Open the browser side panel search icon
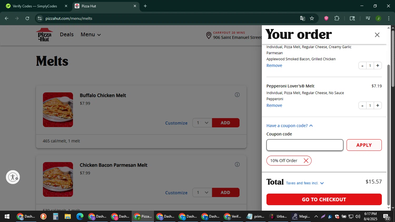The width and height of the screenshot is (395, 222). click(352, 18)
